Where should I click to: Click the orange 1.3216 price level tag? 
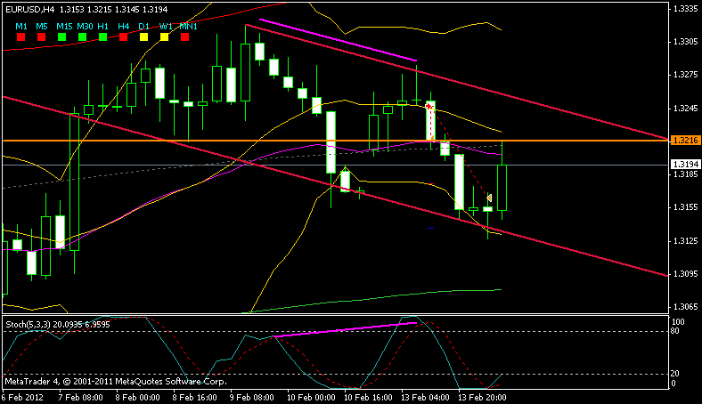685,141
